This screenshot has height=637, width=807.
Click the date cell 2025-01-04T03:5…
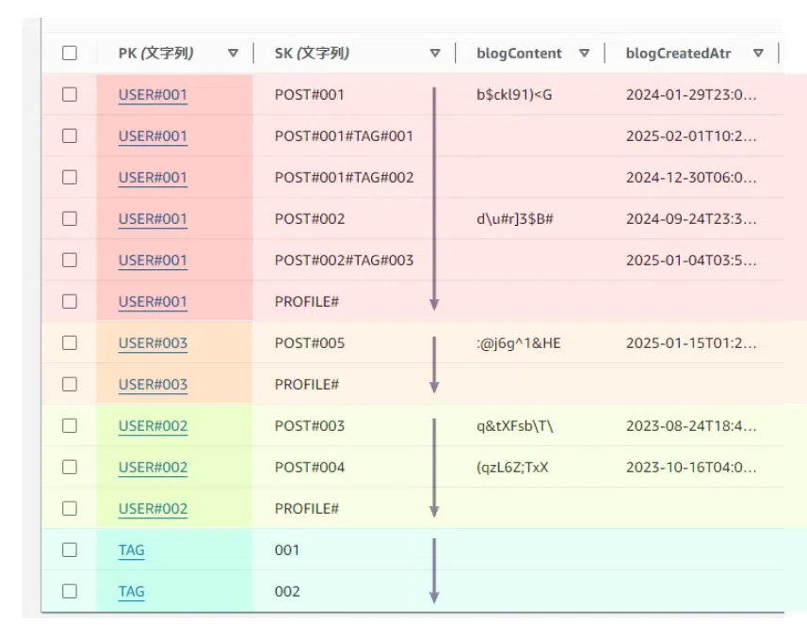(x=691, y=260)
